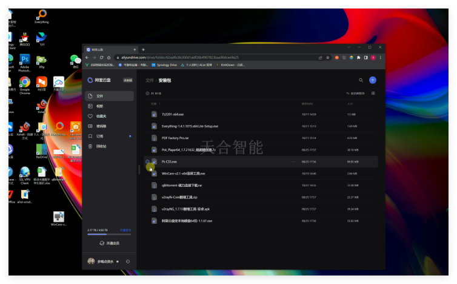
Task: Open the more options dots on Ps CS5.exe
Action: [x=293, y=161]
